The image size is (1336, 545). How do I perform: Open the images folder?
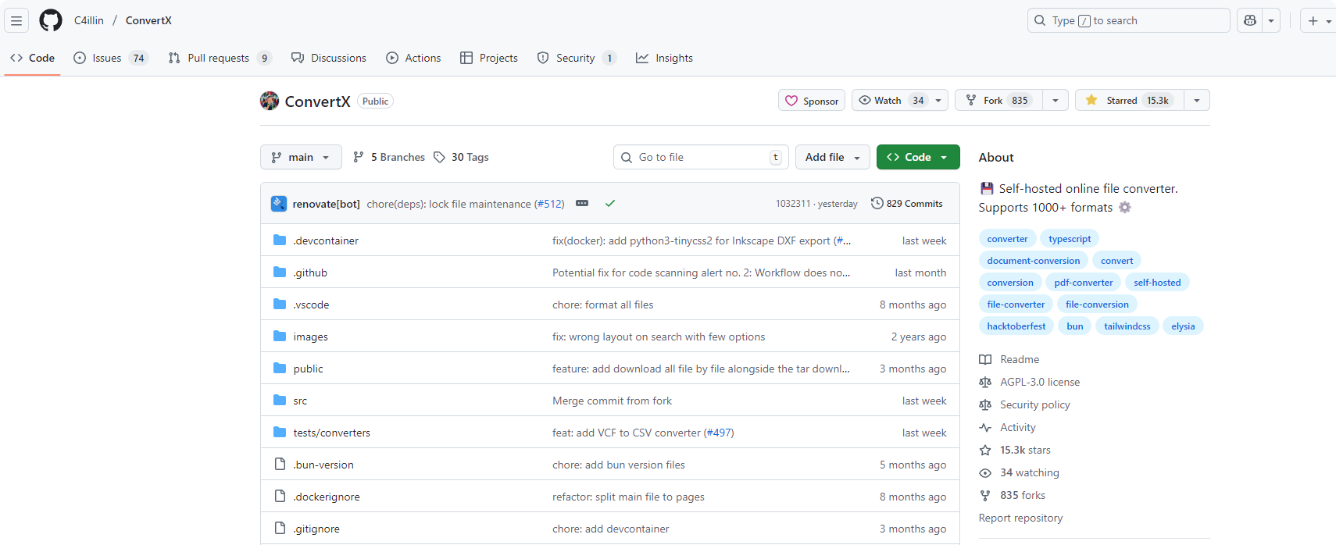click(x=310, y=337)
